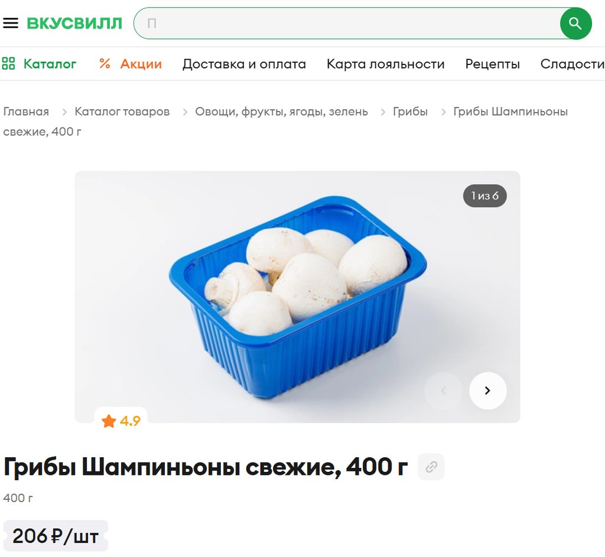Open Карта лояльности page
Viewport: 605px width, 557px height.
point(385,64)
